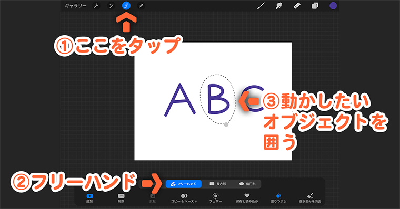Tap 選択部分を消去 clear selection
Screen dimensions: 400x209
(310, 198)
